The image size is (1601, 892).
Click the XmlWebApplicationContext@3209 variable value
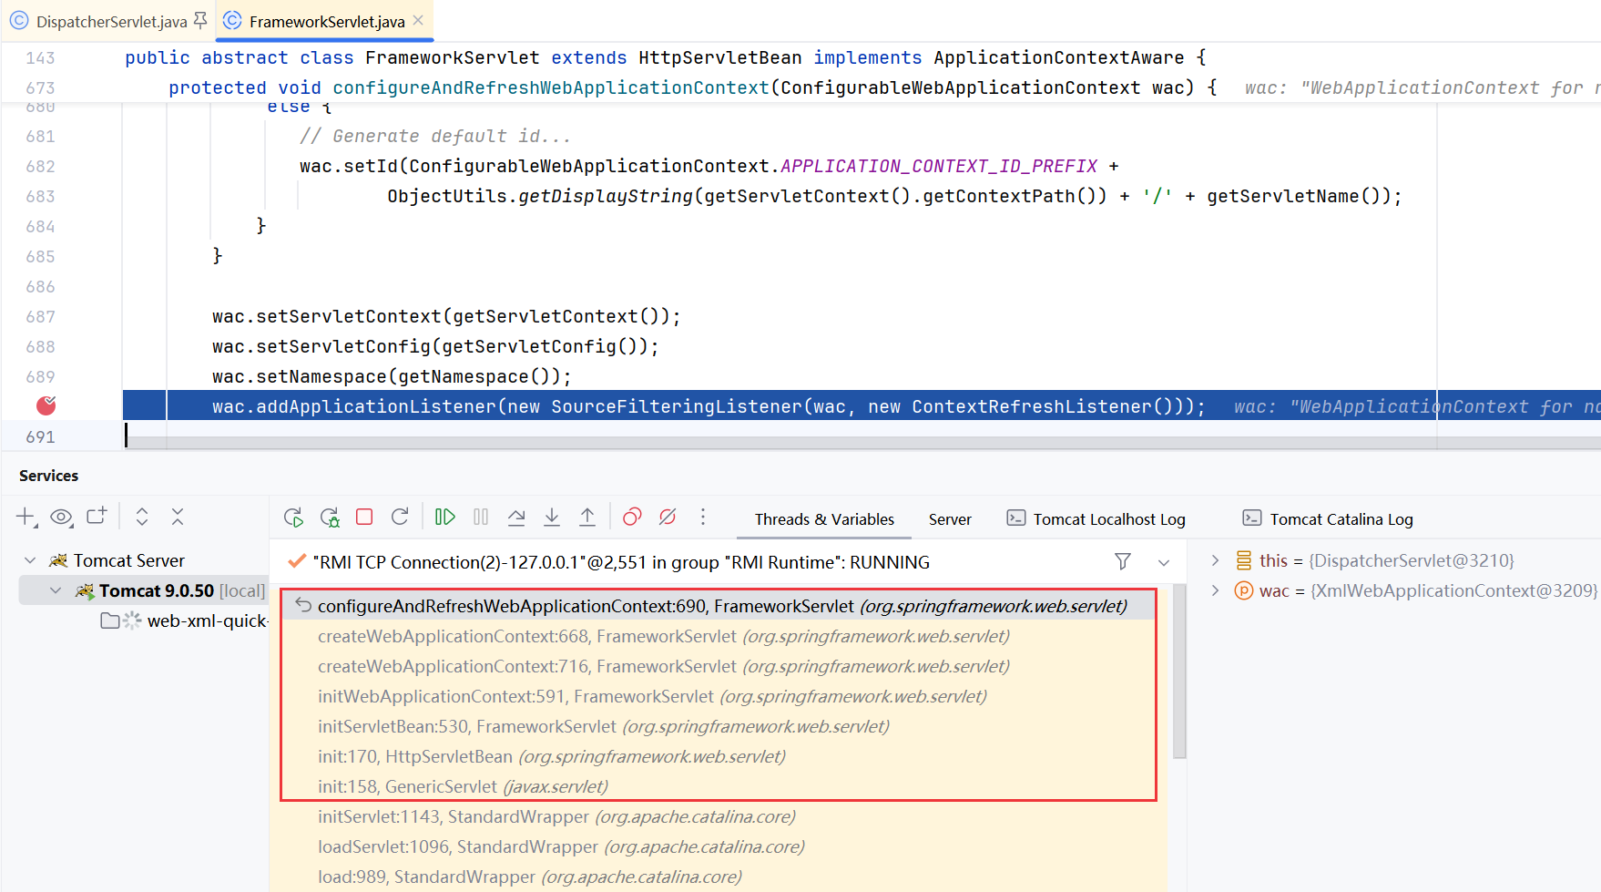click(x=1453, y=590)
